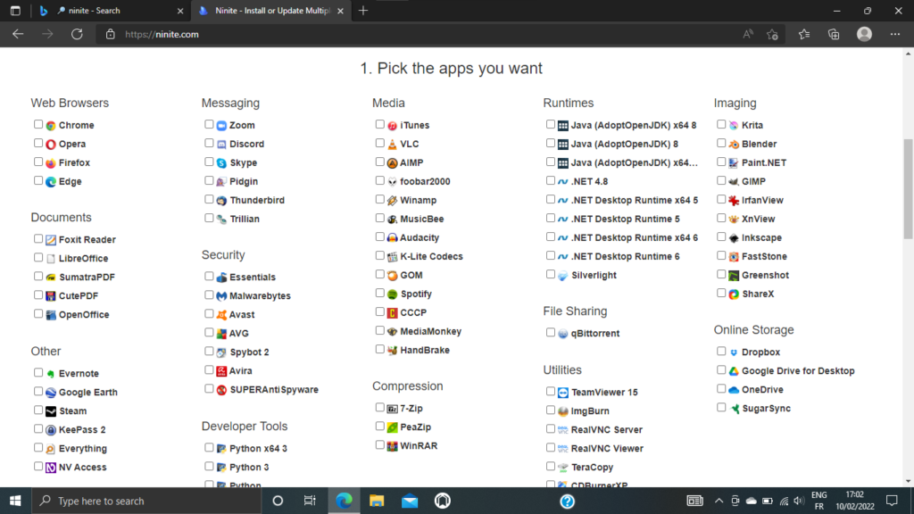Close the ninite - Search tab

180,11
